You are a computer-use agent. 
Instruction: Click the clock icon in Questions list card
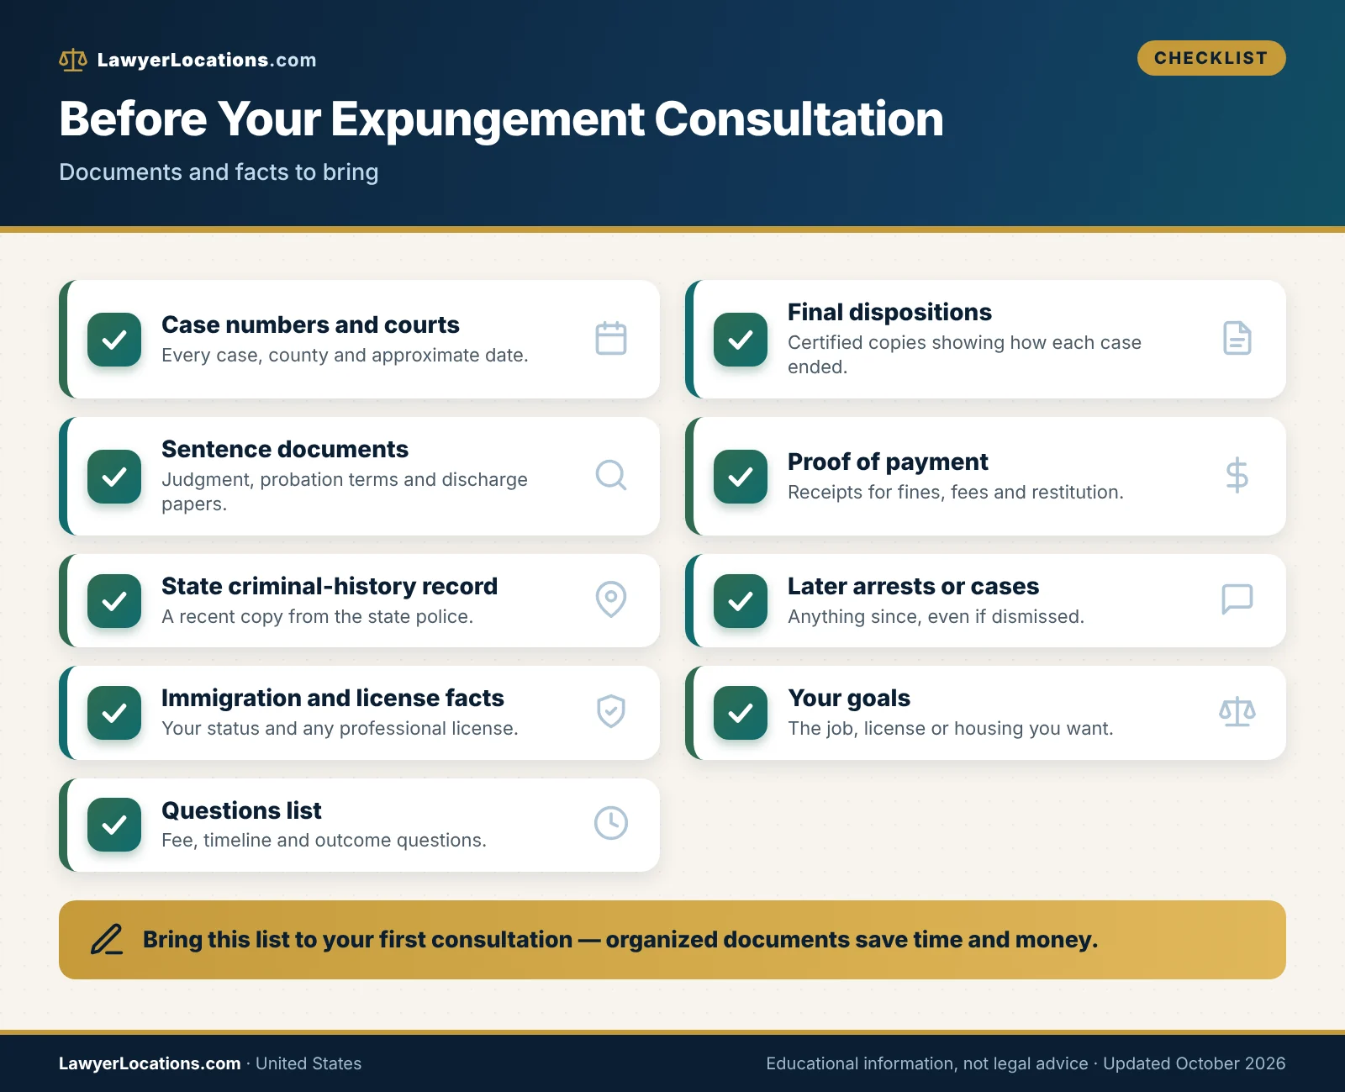pyautogui.click(x=611, y=824)
